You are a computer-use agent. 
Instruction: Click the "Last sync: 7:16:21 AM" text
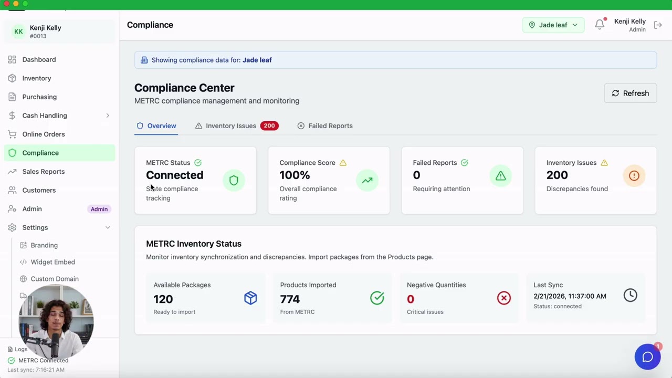point(36,370)
